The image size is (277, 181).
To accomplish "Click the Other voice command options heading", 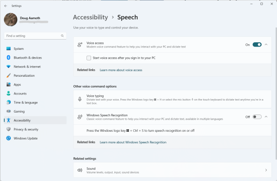I will click(95, 87).
